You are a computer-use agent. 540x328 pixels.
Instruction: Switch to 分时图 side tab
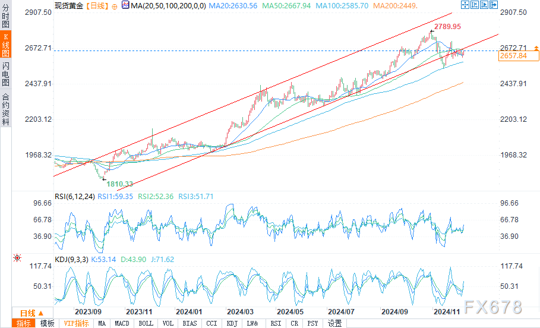[x=6, y=16]
